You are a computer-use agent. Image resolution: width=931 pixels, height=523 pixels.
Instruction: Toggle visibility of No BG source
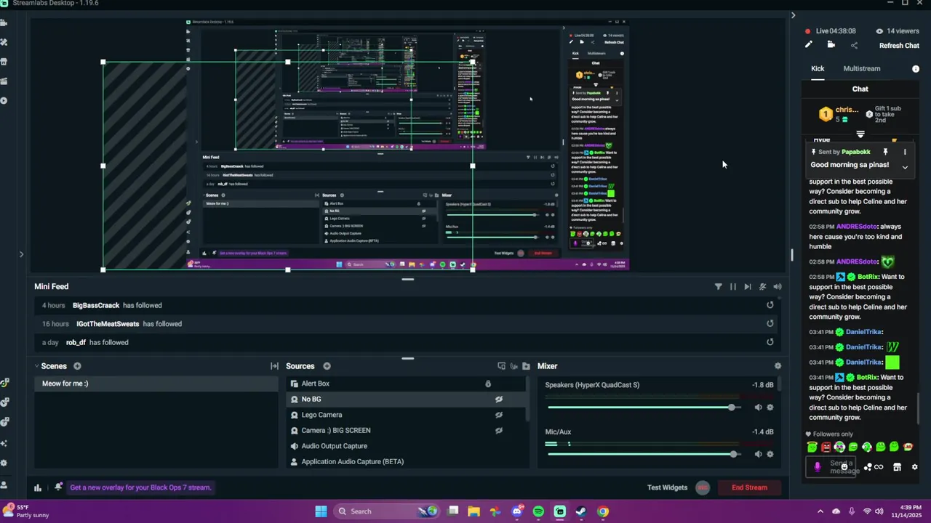[x=499, y=399]
